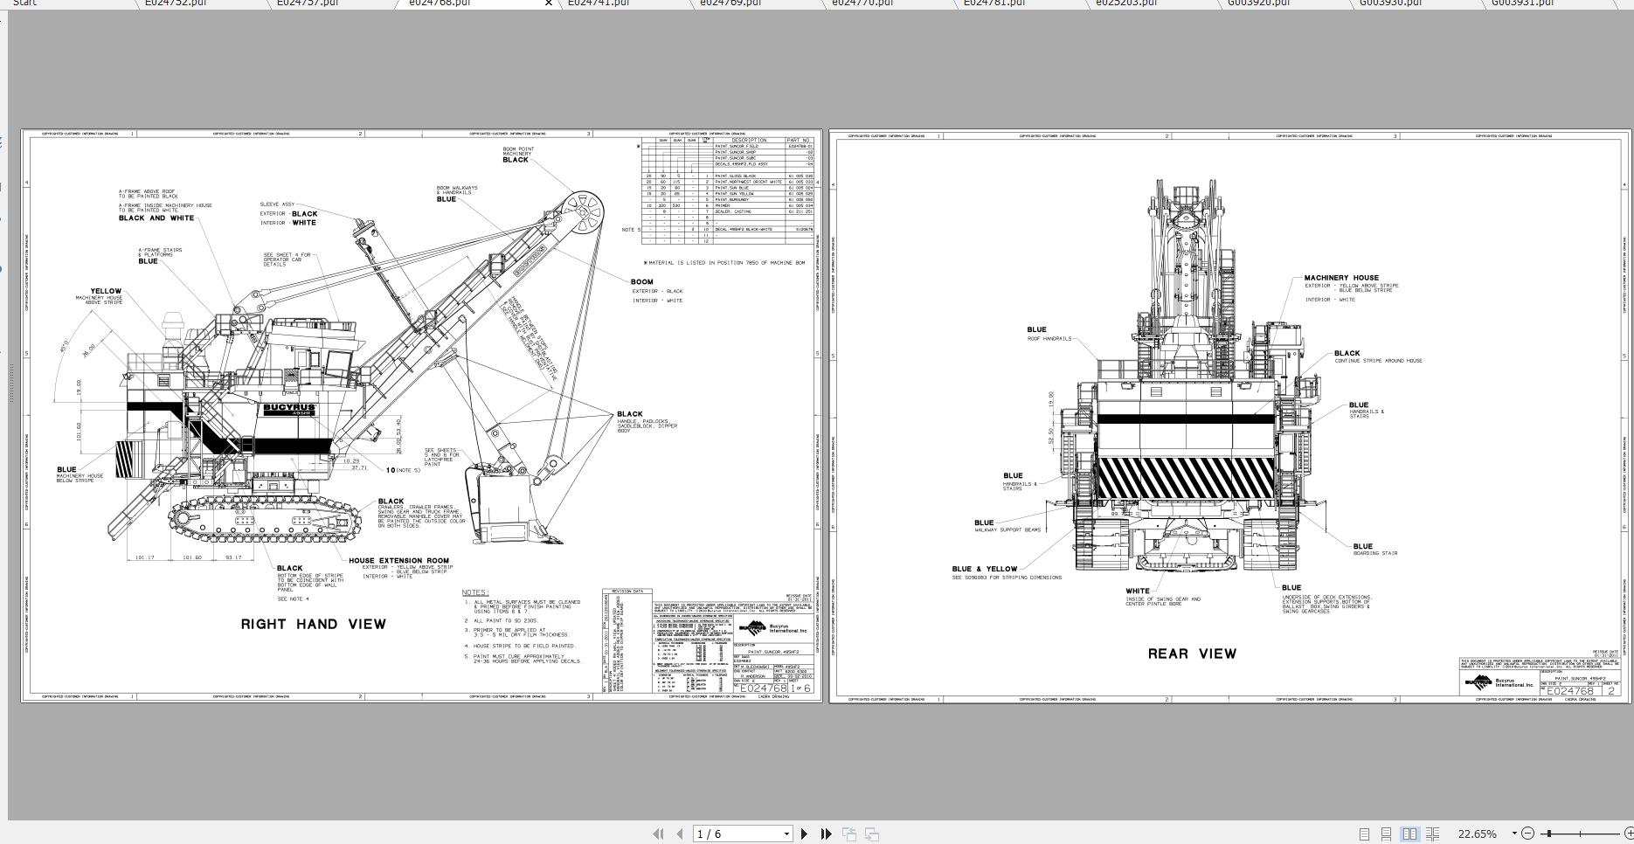Open the zoom percentage dropdown
This screenshot has width=1634, height=844.
pos(1514,832)
